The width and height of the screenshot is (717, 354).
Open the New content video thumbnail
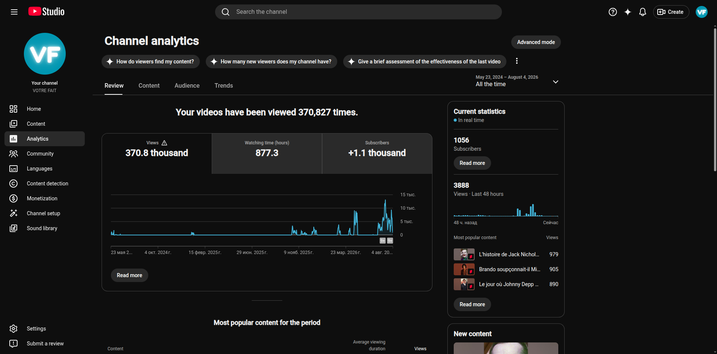coord(506,348)
